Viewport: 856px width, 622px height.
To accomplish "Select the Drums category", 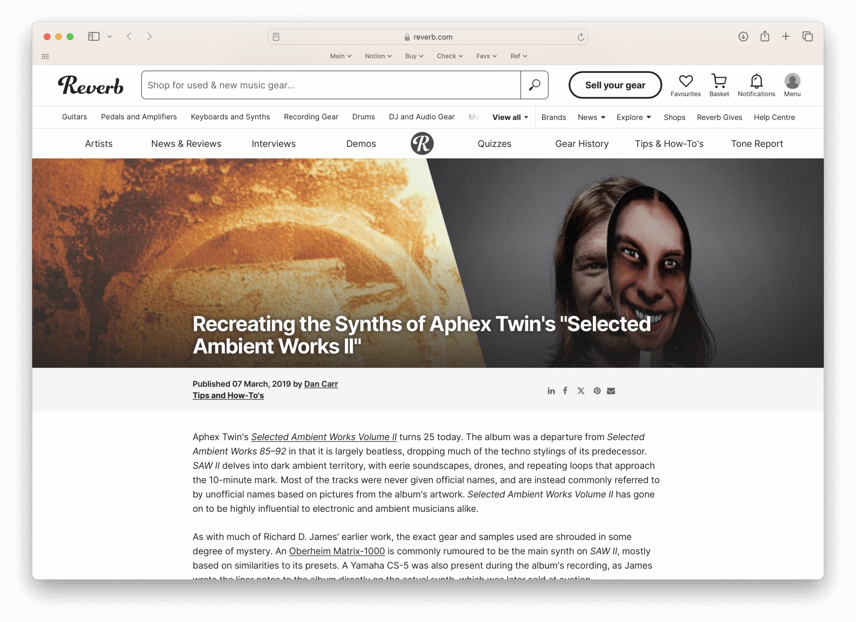I will coord(363,117).
